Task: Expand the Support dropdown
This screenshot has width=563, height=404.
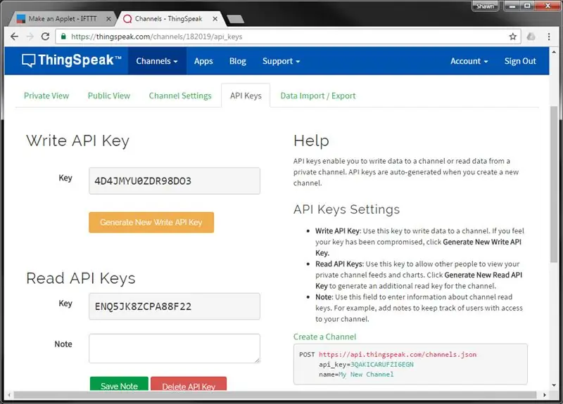Action: click(x=281, y=61)
